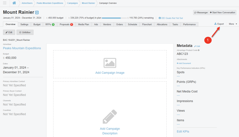The width and height of the screenshot is (239, 137).
Task: Open the hamburger menu icon
Action: (x=5, y=3)
